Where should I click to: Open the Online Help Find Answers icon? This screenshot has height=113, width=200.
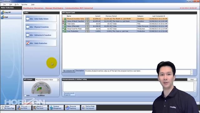83,108
